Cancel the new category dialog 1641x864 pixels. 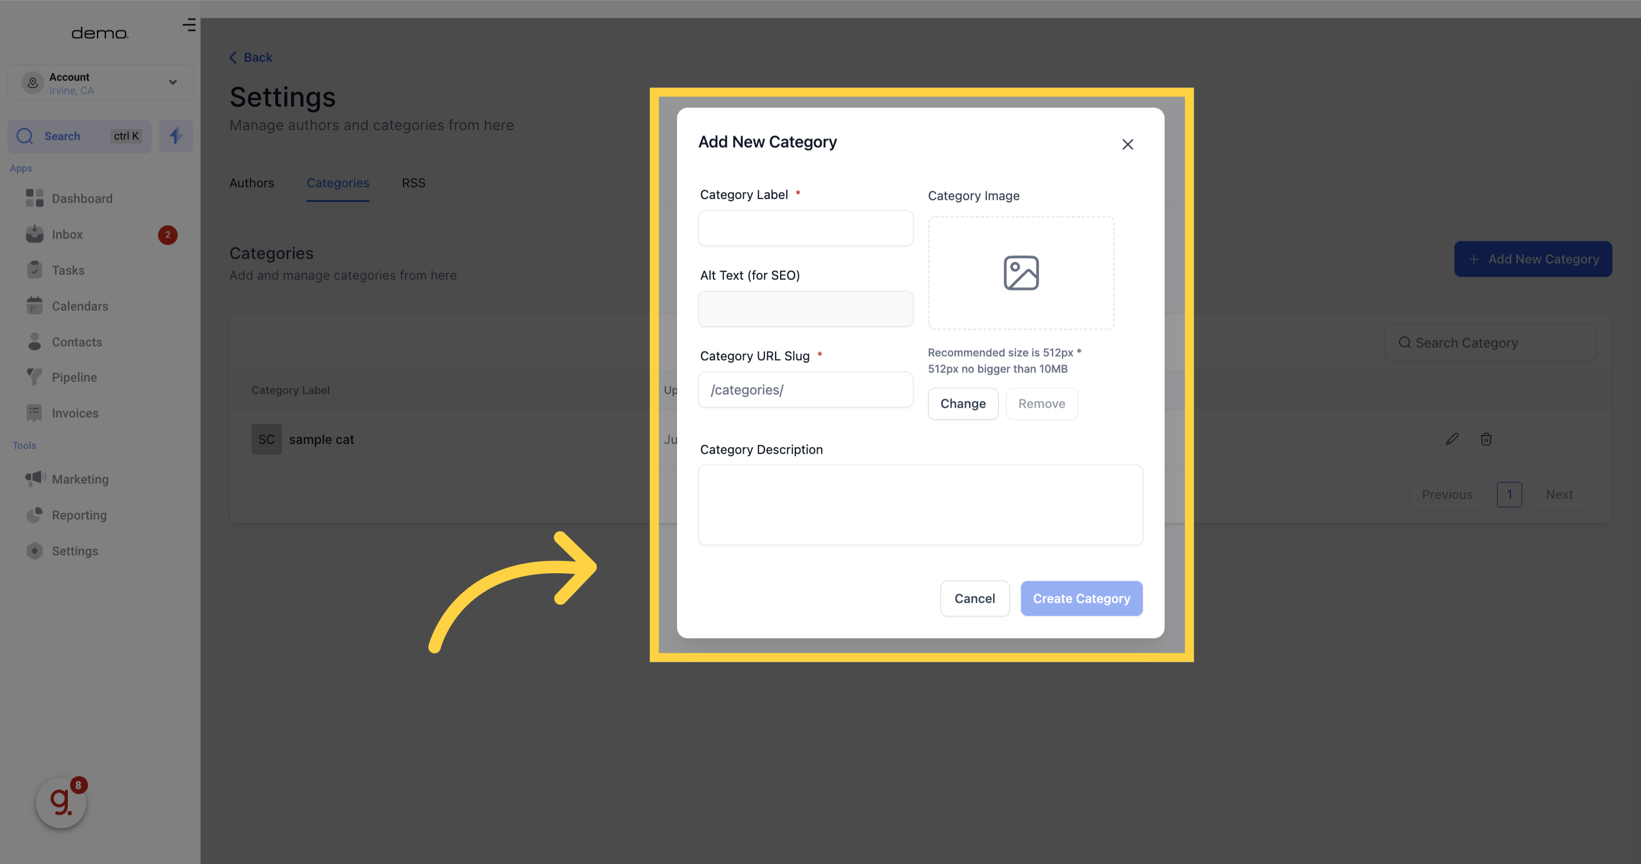pyautogui.click(x=975, y=598)
